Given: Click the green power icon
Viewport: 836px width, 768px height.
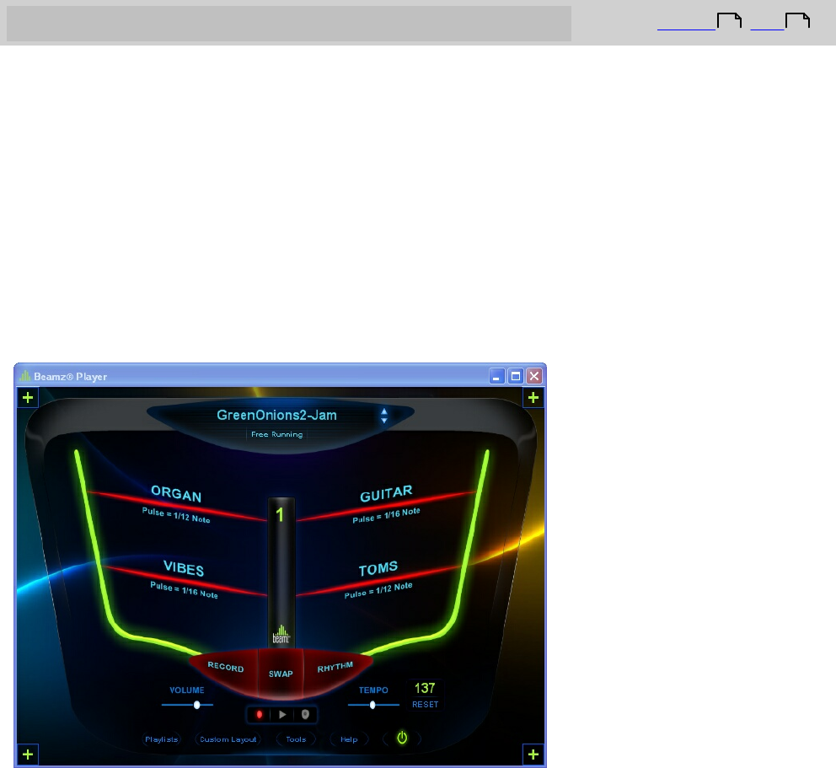Looking at the screenshot, I should [402, 738].
